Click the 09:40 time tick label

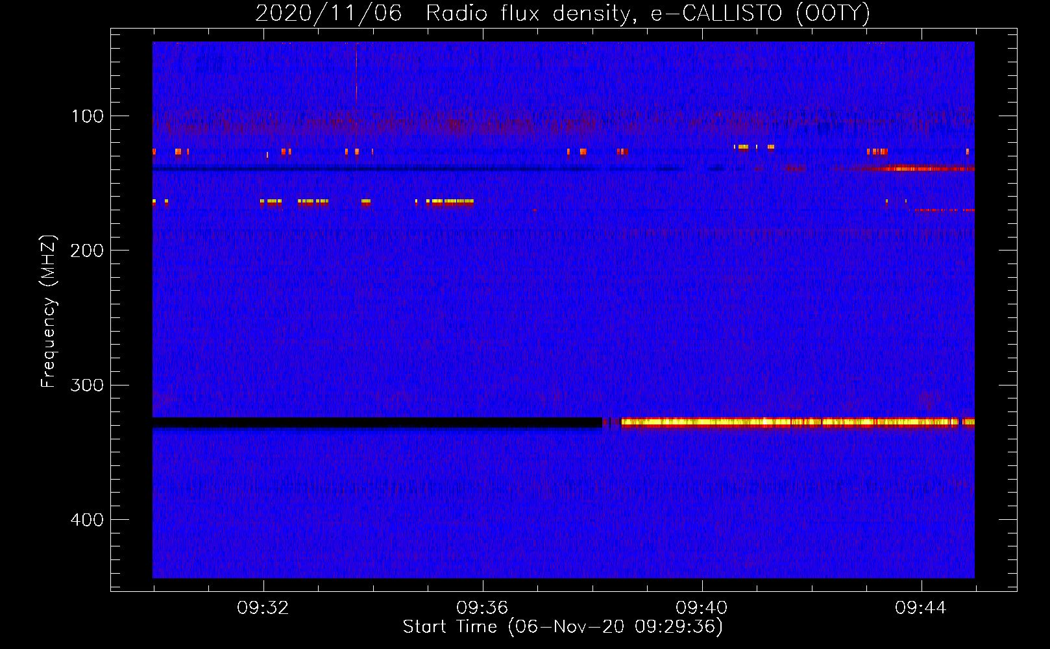pyautogui.click(x=702, y=607)
